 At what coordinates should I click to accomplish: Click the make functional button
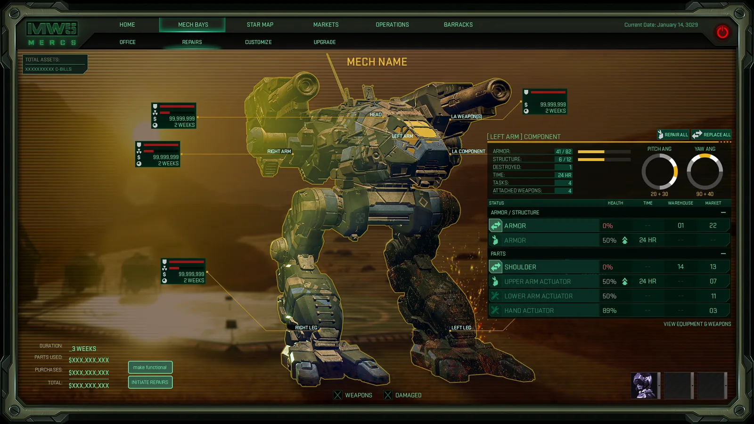click(150, 367)
